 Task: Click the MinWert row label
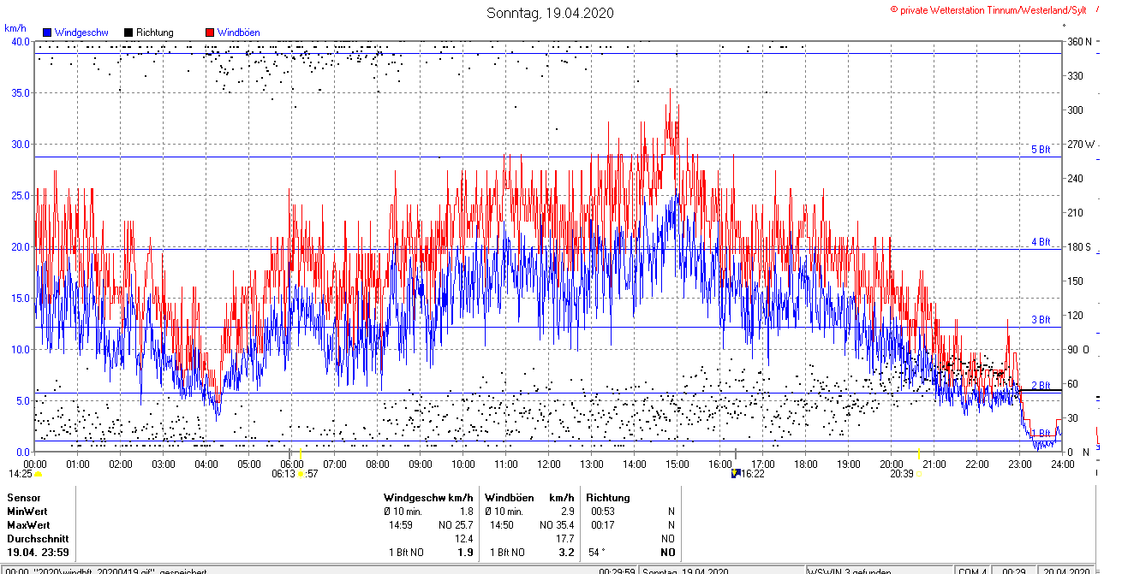(x=27, y=511)
